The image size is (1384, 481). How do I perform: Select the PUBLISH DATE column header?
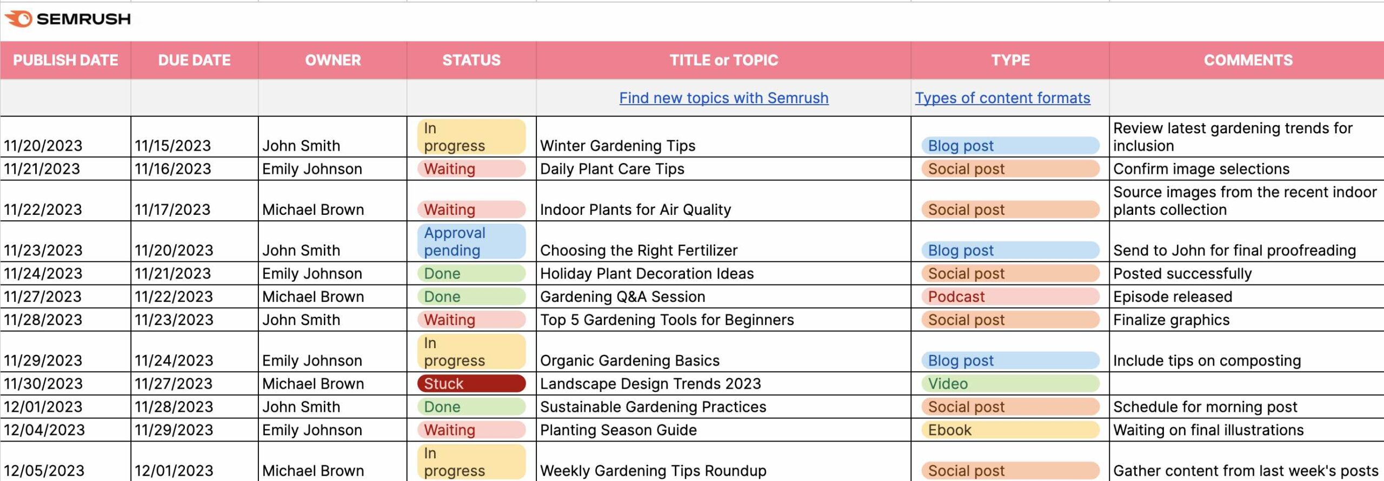pyautogui.click(x=65, y=60)
